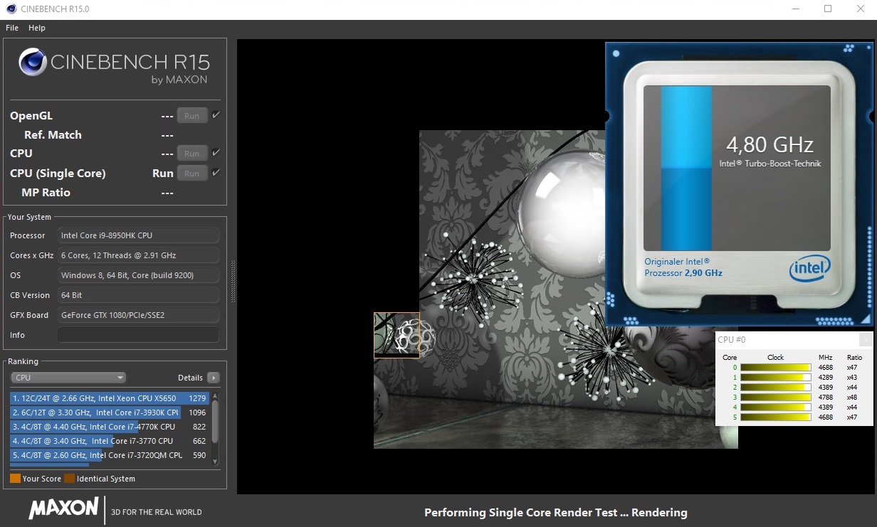Uncheck the CPU test checkbox

pos(216,152)
